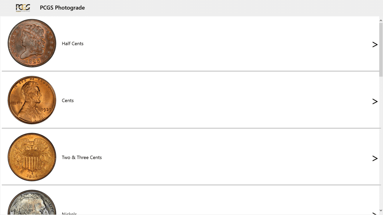This screenshot has height=215, width=383.
Task: Click the scrollbar down arrow
Action: point(381,211)
